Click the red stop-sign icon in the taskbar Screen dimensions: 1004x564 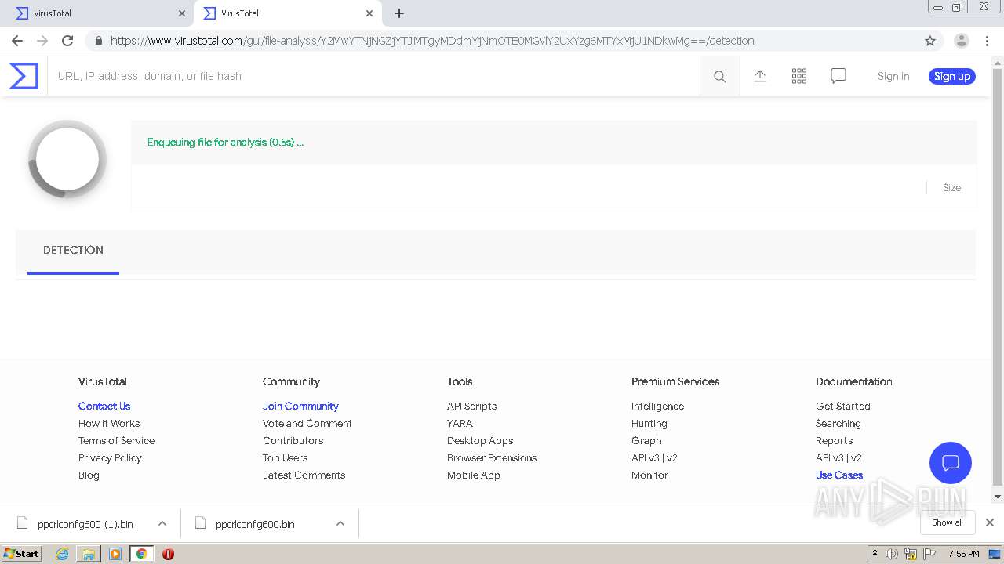pyautogui.click(x=168, y=554)
